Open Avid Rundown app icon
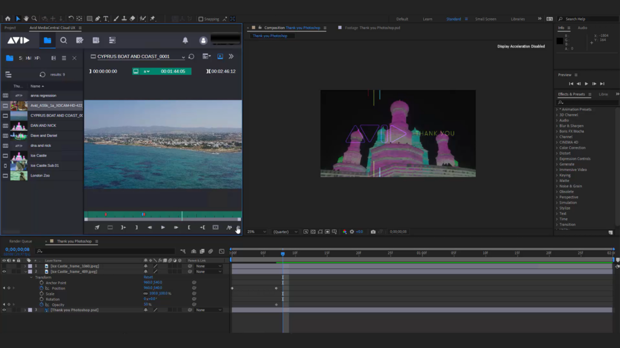Viewport: 620px width, 348px height. click(x=96, y=40)
